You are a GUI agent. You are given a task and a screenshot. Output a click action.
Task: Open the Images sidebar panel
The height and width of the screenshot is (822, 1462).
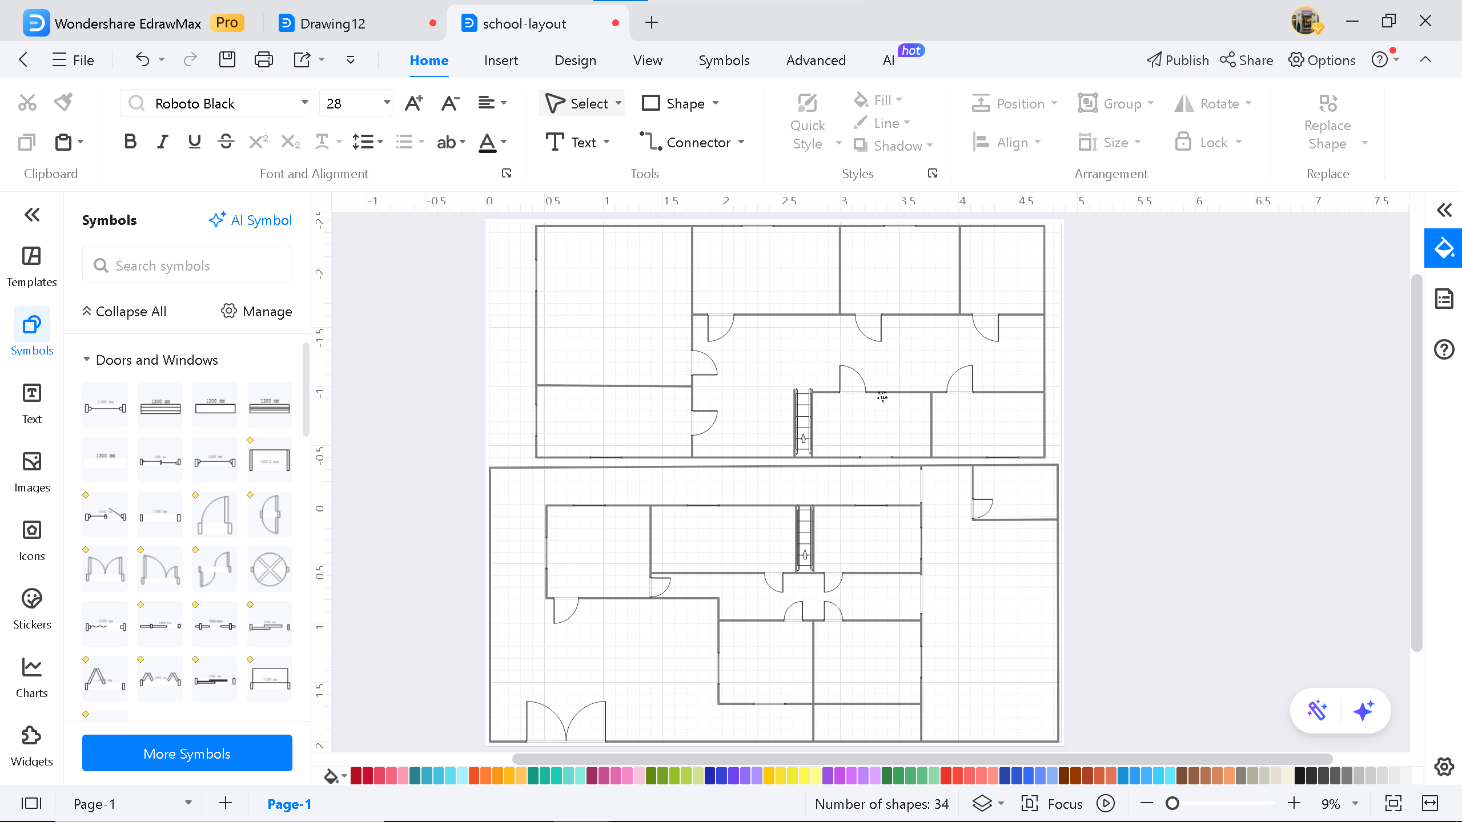pos(32,472)
